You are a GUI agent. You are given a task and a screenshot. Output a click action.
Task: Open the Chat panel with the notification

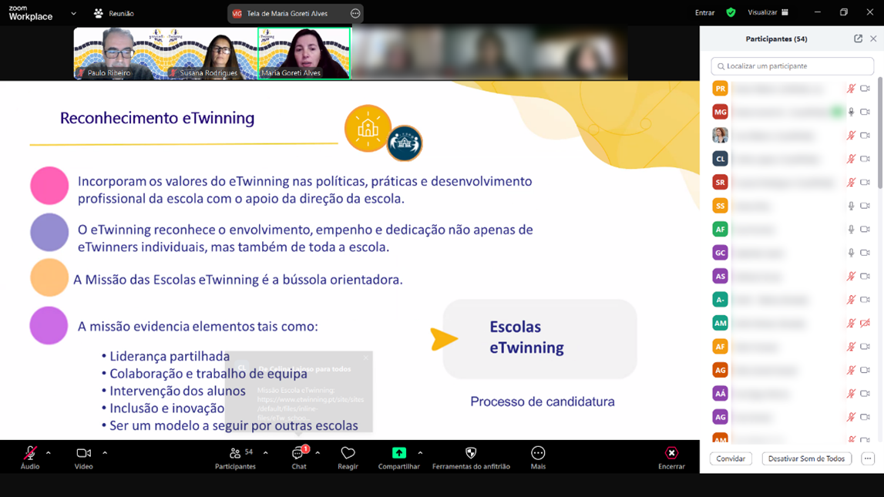pyautogui.click(x=299, y=458)
